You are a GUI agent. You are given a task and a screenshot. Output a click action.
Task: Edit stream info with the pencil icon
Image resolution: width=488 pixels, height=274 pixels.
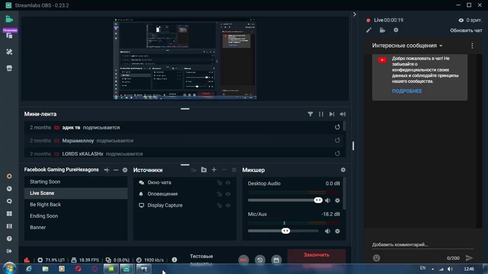(x=369, y=30)
